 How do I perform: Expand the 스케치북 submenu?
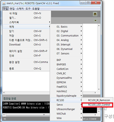point(27,22)
